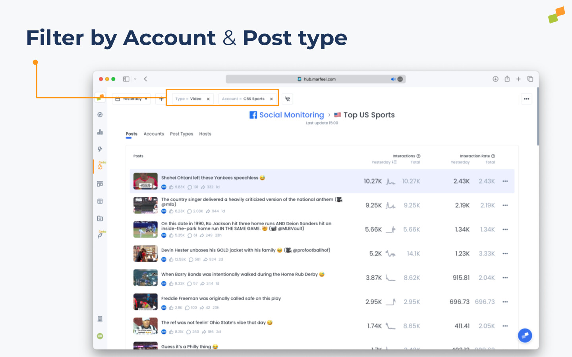The image size is (572, 357).
Task: Open the blue chat bubble in the corner
Action: [x=525, y=335]
